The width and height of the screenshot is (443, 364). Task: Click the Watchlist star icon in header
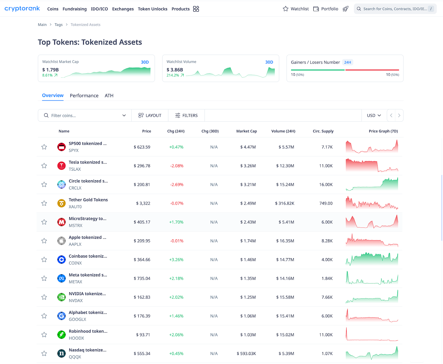(x=285, y=9)
